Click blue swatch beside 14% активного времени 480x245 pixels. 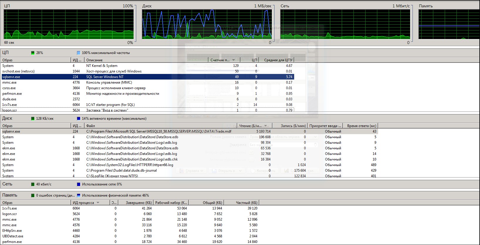click(78, 119)
